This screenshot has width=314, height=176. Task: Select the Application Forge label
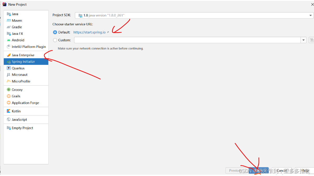[25, 103]
